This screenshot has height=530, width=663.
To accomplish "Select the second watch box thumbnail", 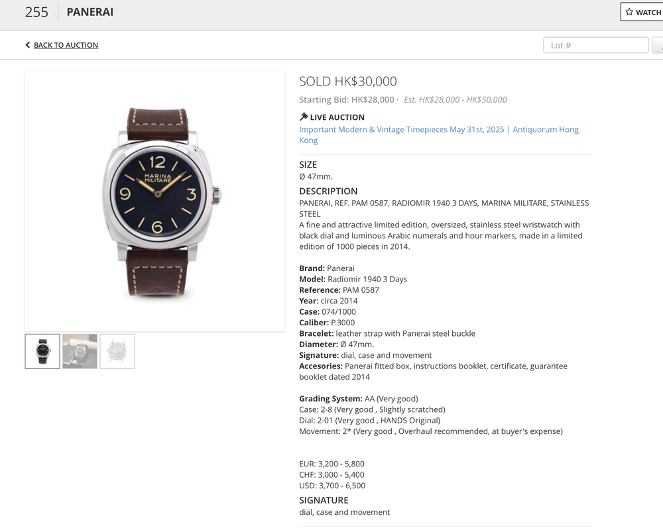I will coord(80,351).
